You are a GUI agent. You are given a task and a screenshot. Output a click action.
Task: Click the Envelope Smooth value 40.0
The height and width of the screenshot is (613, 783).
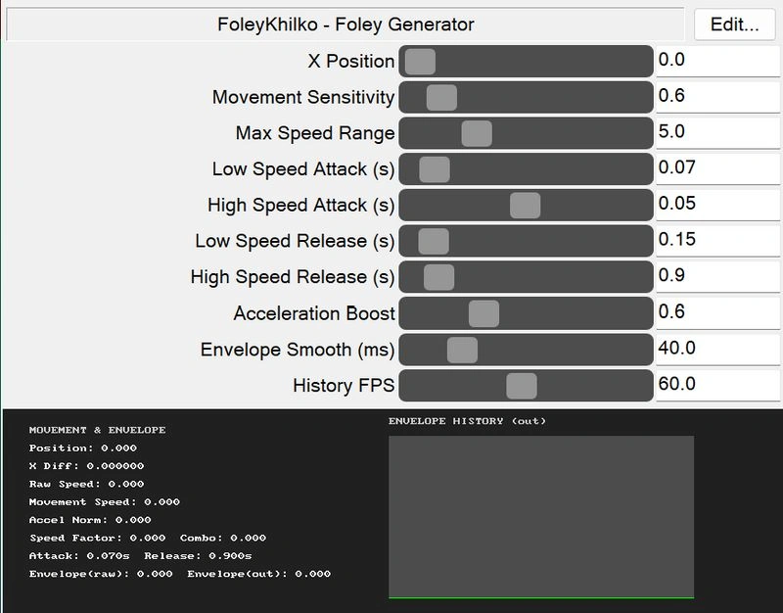(717, 349)
